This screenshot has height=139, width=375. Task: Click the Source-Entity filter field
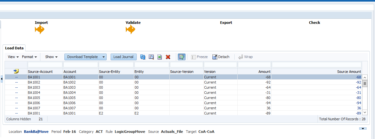tap(116, 65)
